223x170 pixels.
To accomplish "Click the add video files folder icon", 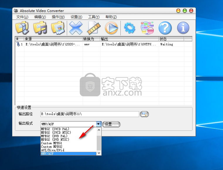I will (22, 28).
